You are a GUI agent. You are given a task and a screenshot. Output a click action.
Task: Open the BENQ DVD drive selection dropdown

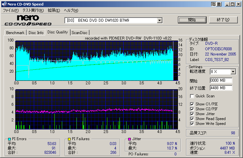coord(159,20)
